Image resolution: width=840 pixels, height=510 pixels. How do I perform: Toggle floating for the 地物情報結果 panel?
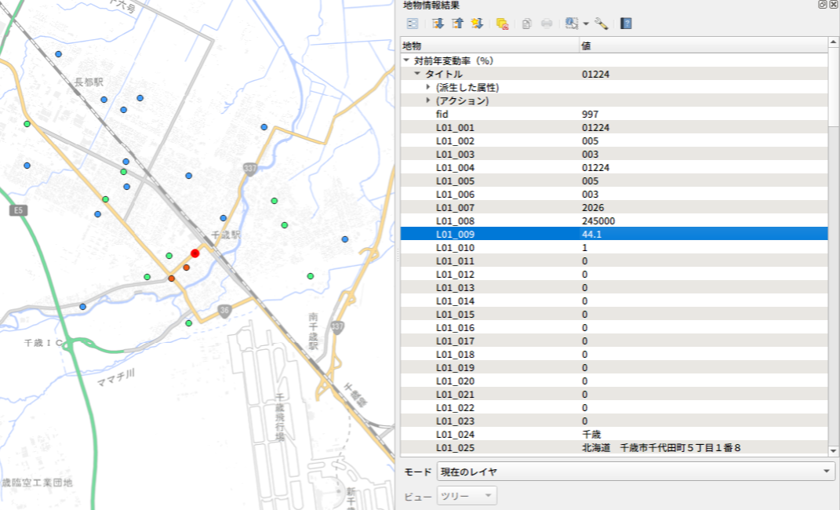coord(822,5)
